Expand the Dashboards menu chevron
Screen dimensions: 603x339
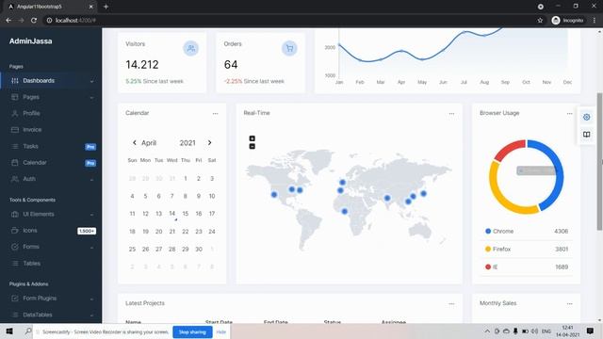tap(91, 81)
